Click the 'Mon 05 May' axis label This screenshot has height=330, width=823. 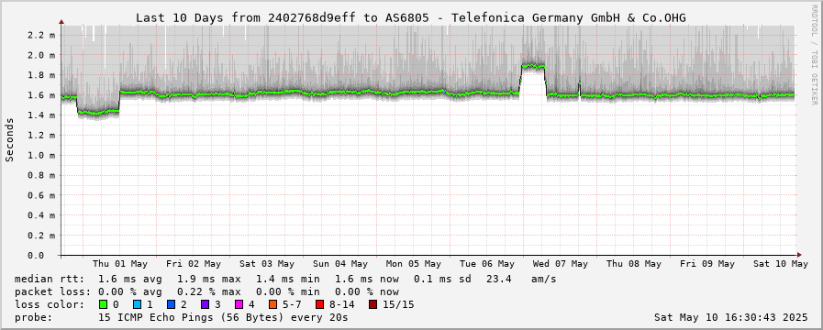(x=414, y=263)
